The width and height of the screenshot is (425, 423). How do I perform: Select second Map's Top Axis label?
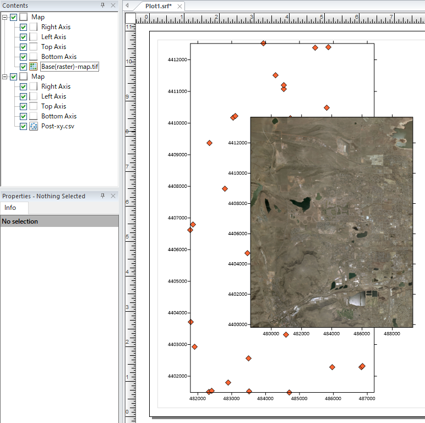click(53, 106)
